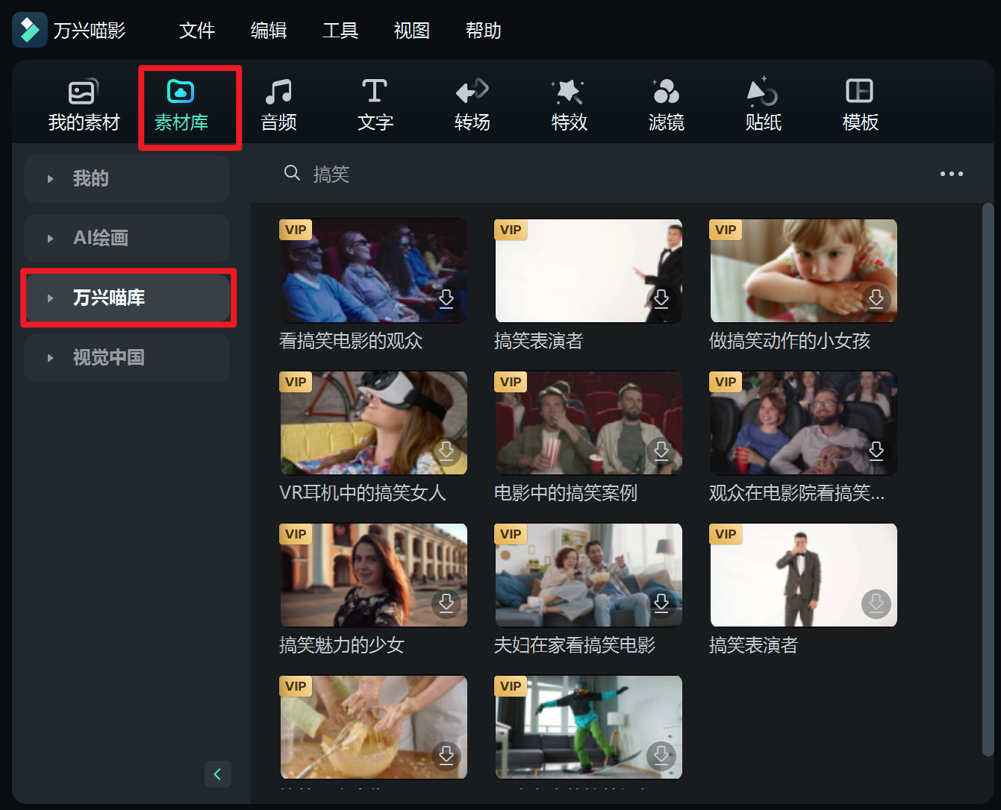Collapse the left sidebar panel
The height and width of the screenshot is (810, 1001).
pos(218,774)
